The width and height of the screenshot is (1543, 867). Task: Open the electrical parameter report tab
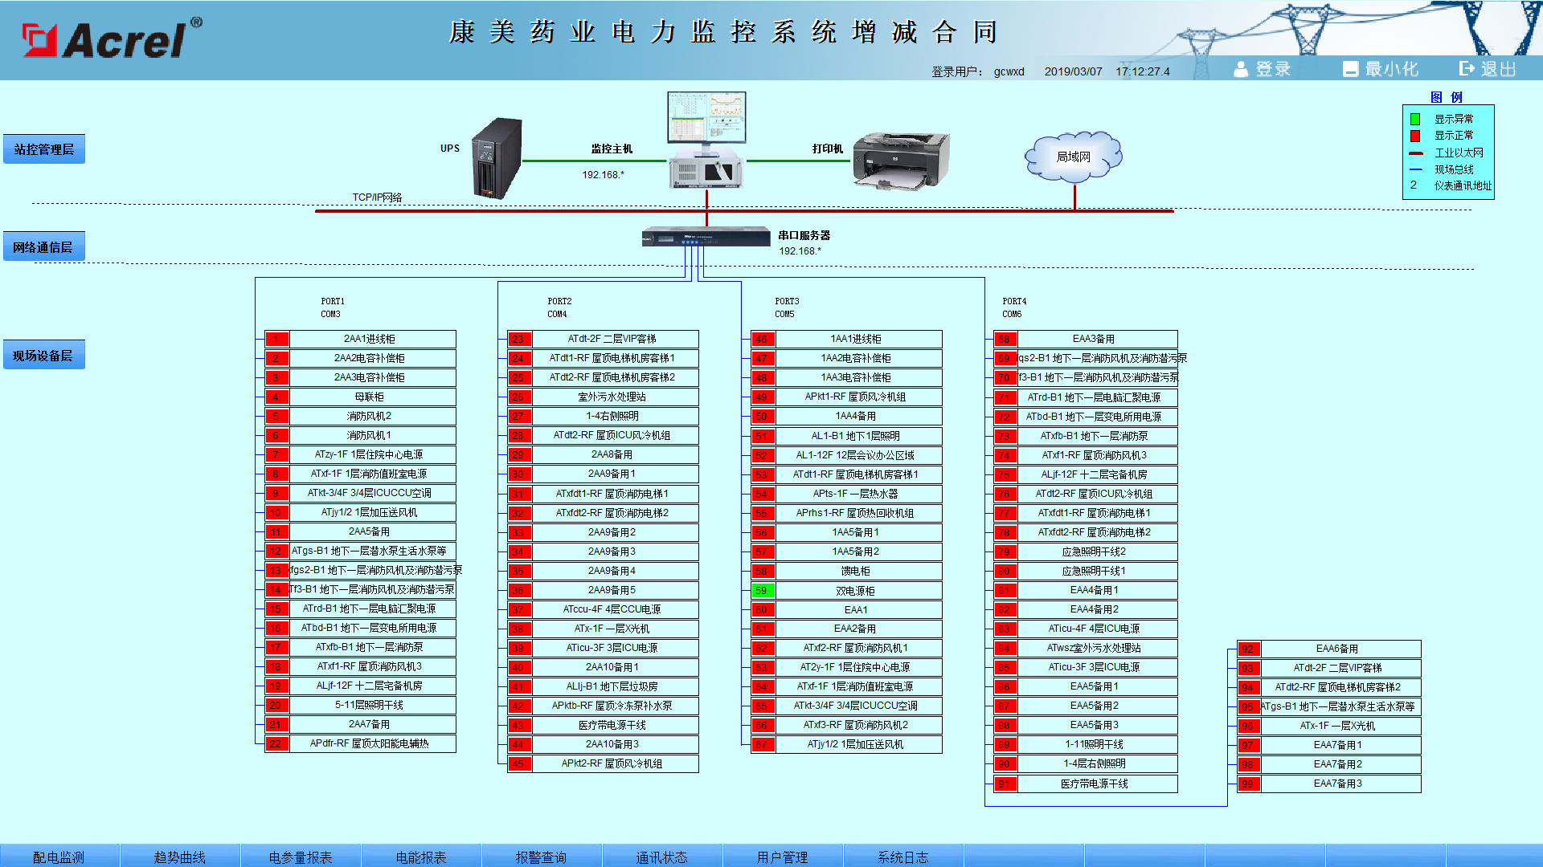(x=301, y=857)
